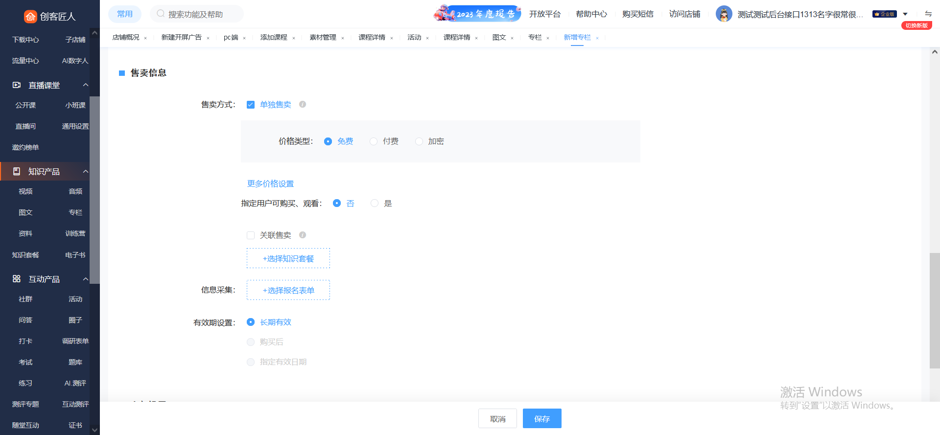Open the 2023年度报告 banner
The width and height of the screenshot is (940, 435).
point(477,14)
